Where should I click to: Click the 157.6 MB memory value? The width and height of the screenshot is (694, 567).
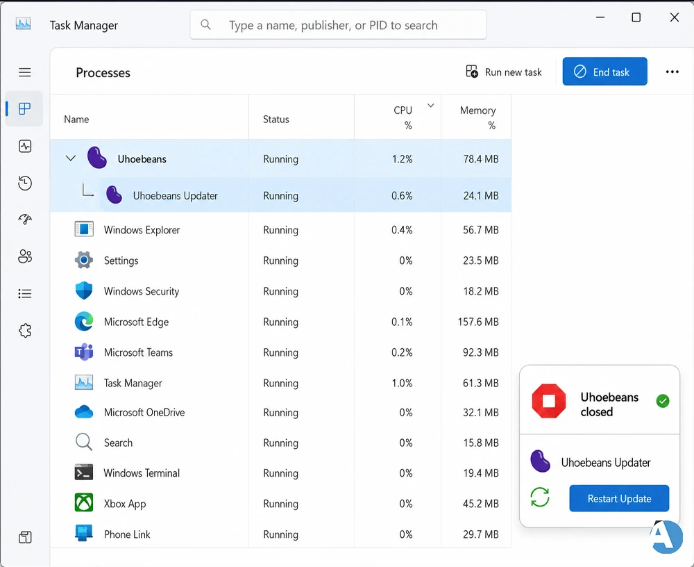(x=478, y=322)
